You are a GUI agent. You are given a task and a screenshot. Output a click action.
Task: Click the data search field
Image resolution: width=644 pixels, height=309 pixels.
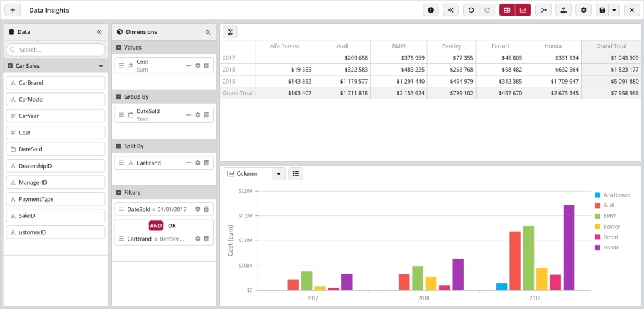click(55, 50)
